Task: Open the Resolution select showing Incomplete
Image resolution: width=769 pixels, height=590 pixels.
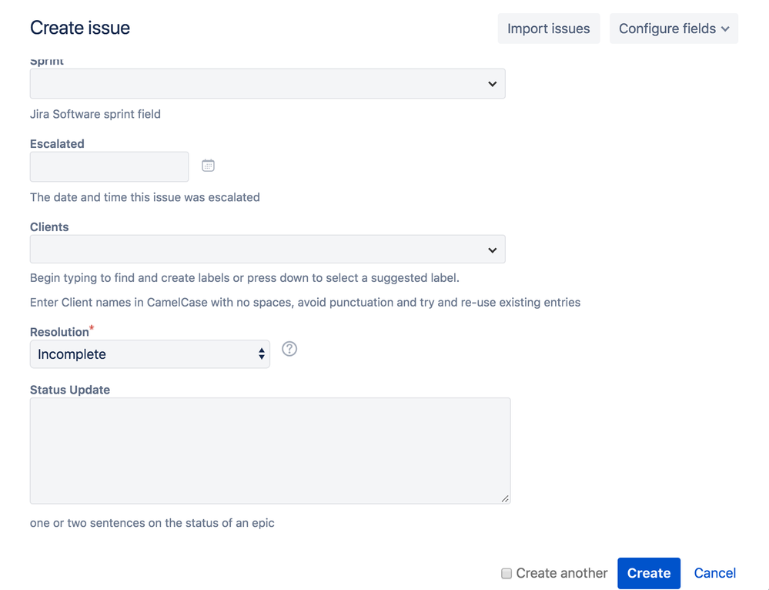Action: click(x=149, y=354)
